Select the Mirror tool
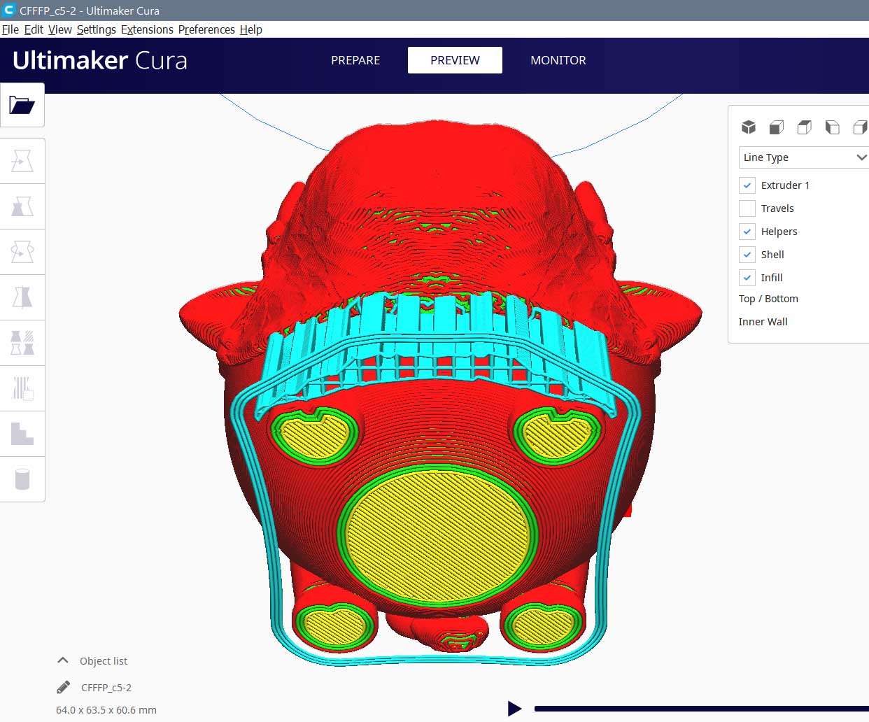 tap(22, 297)
